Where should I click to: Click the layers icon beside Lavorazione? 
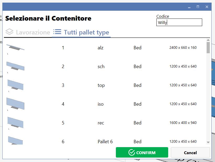[9, 32]
